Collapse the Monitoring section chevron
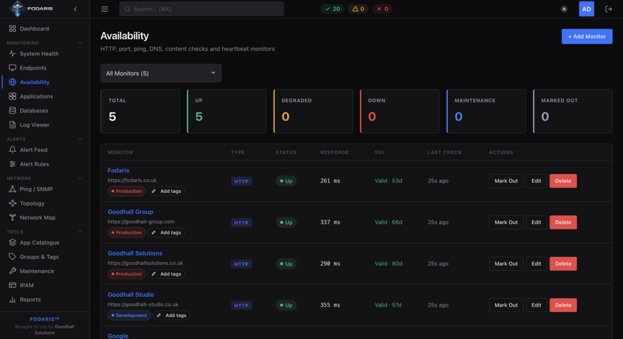Viewport: 623px width, 339px height. [80, 43]
